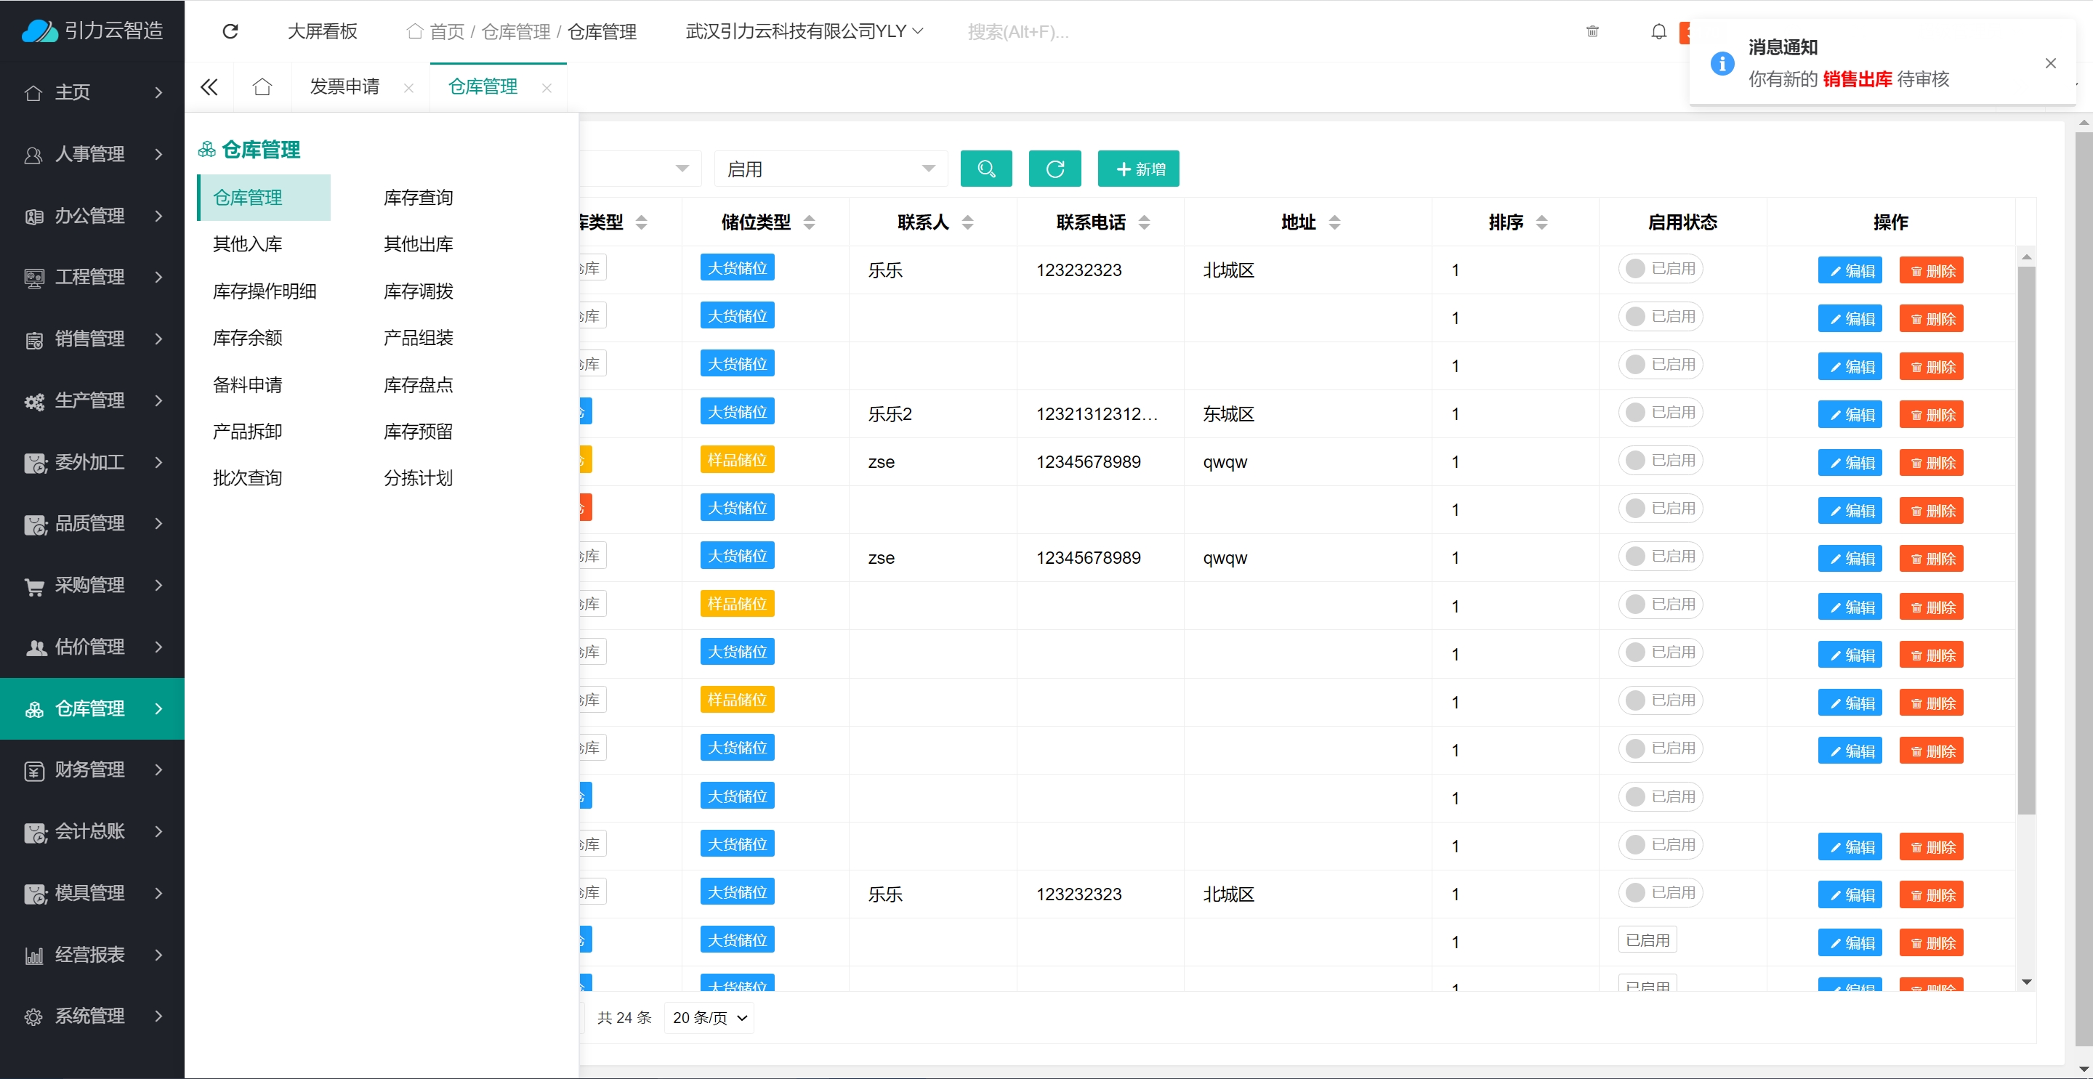Open 库存查询 from warehouse submenu
Image resolution: width=2093 pixels, height=1079 pixels.
click(x=418, y=198)
